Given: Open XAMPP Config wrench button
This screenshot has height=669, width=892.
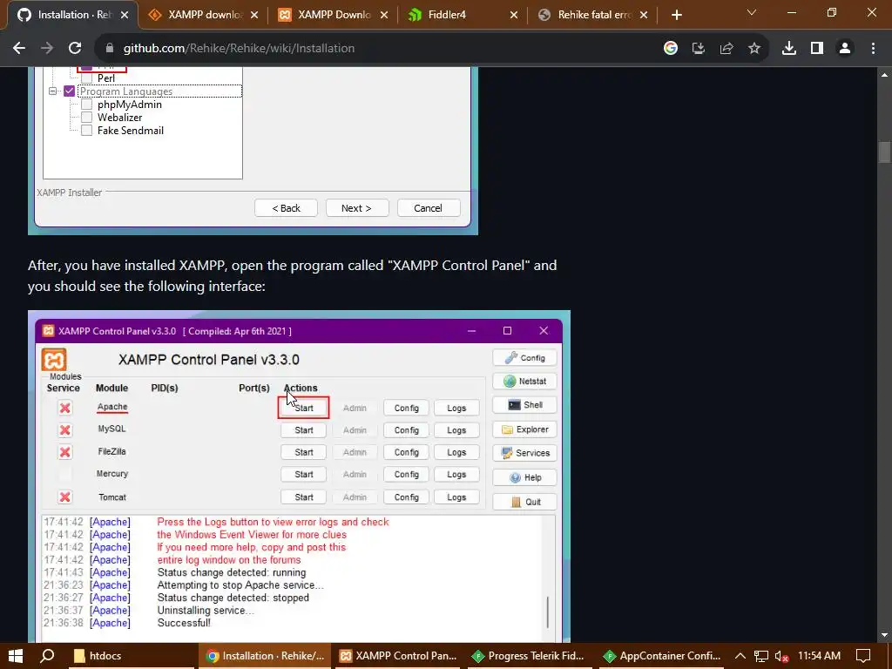Looking at the screenshot, I should pos(524,358).
